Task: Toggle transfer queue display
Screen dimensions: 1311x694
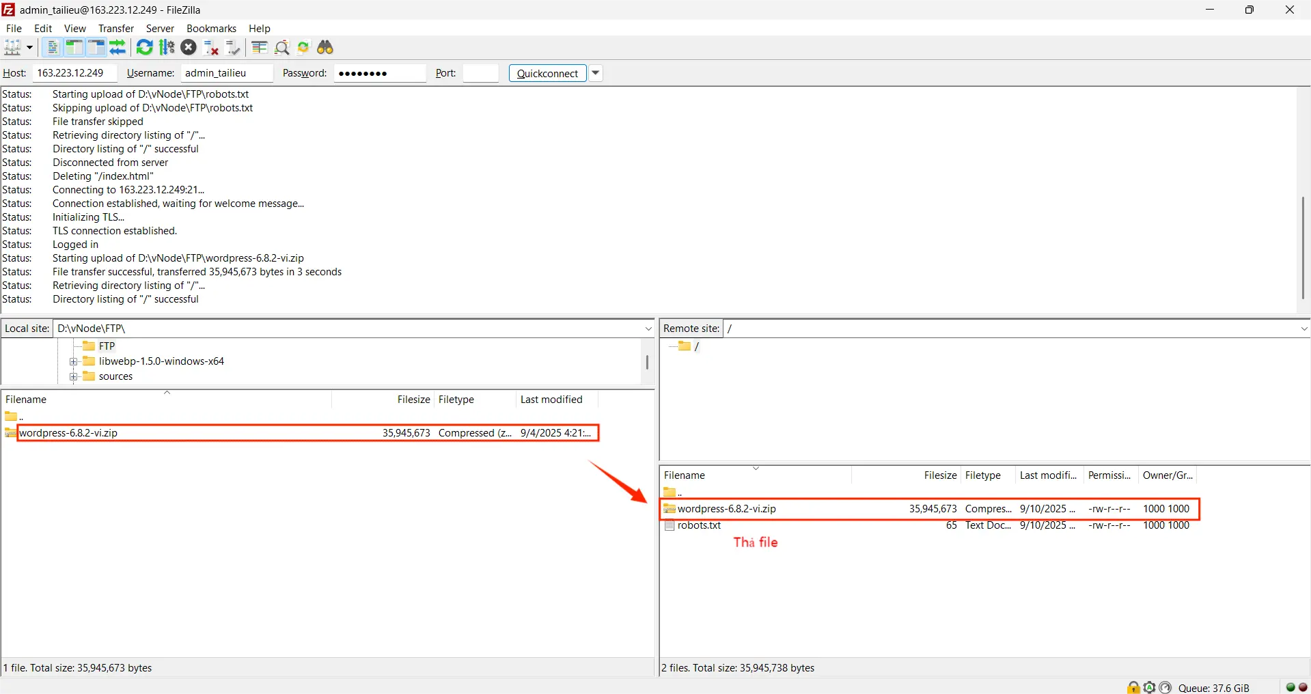Action: pyautogui.click(x=118, y=47)
